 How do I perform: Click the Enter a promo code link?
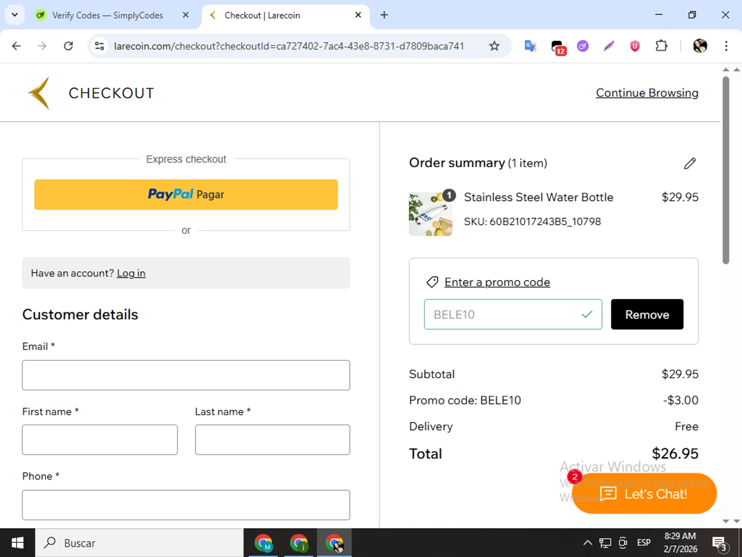497,282
